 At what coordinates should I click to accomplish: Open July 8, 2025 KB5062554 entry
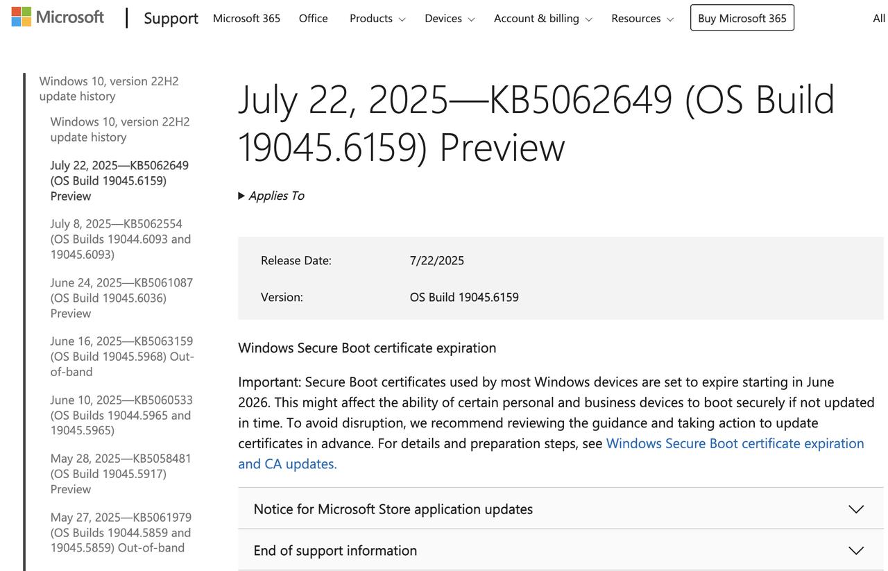click(x=121, y=239)
